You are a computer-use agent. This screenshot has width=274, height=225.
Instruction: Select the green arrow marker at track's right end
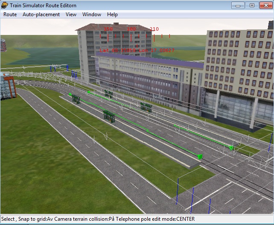pyautogui.click(x=199, y=156)
